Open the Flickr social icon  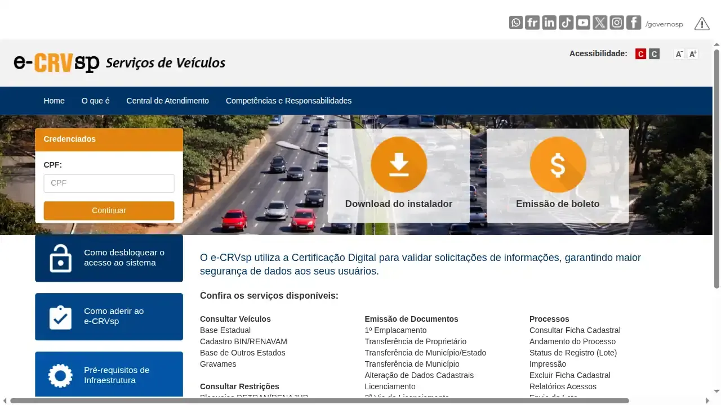coord(532,22)
